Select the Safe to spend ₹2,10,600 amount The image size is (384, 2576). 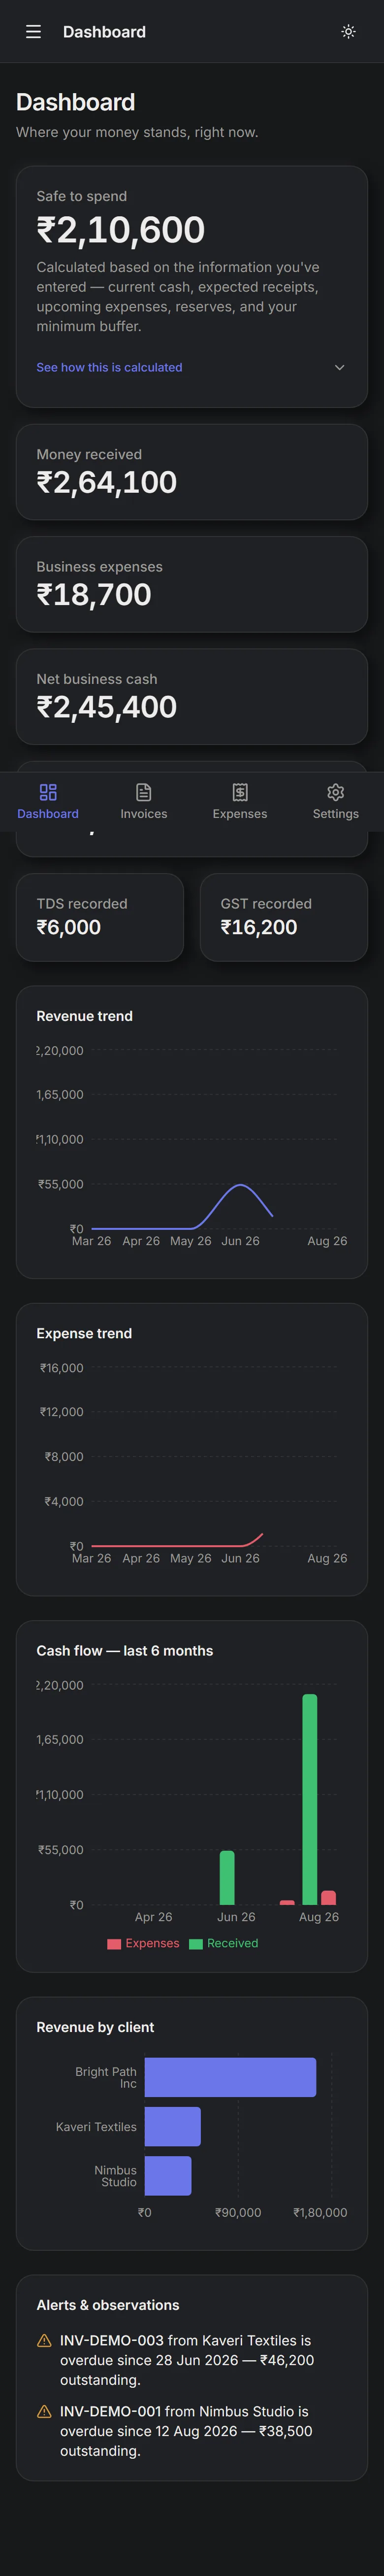[x=121, y=230]
